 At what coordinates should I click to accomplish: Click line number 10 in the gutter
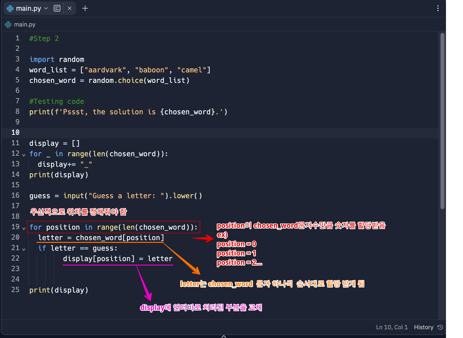[16, 133]
